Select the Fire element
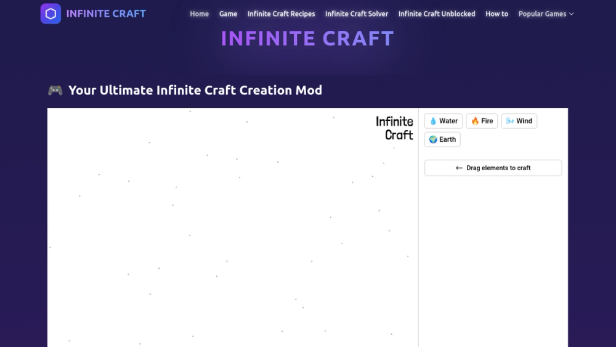The width and height of the screenshot is (616, 347). coord(482,121)
